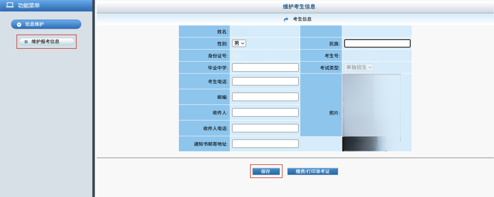
Task: Click the 功能菜单 header title
Action: [x=29, y=5]
